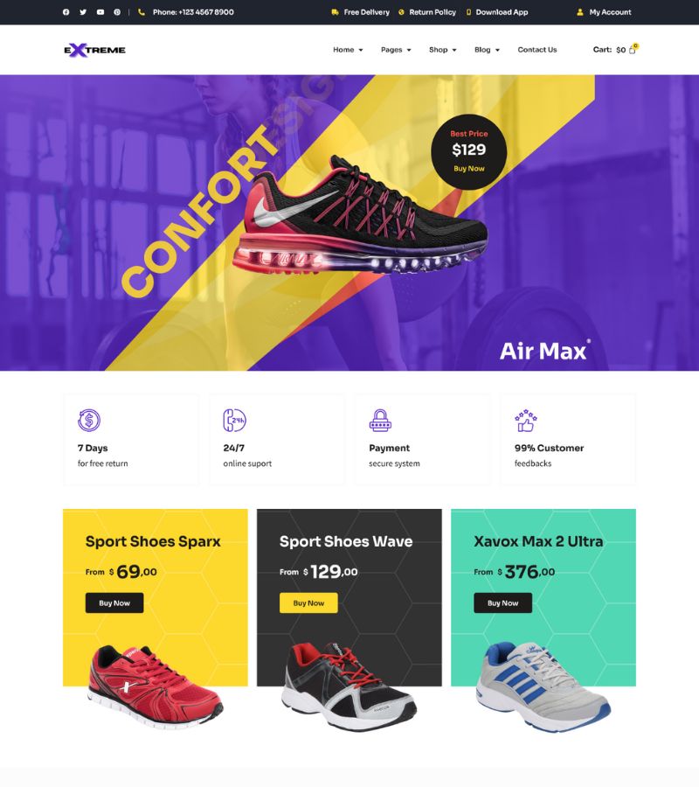Screen dimensions: 699x787
Task: Click Buy Now in the $129 badge
Action: pyautogui.click(x=469, y=169)
